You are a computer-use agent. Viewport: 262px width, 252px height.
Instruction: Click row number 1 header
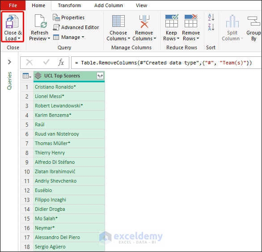[27, 87]
